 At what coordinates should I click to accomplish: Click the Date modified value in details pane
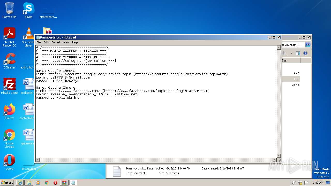[x=178, y=168]
